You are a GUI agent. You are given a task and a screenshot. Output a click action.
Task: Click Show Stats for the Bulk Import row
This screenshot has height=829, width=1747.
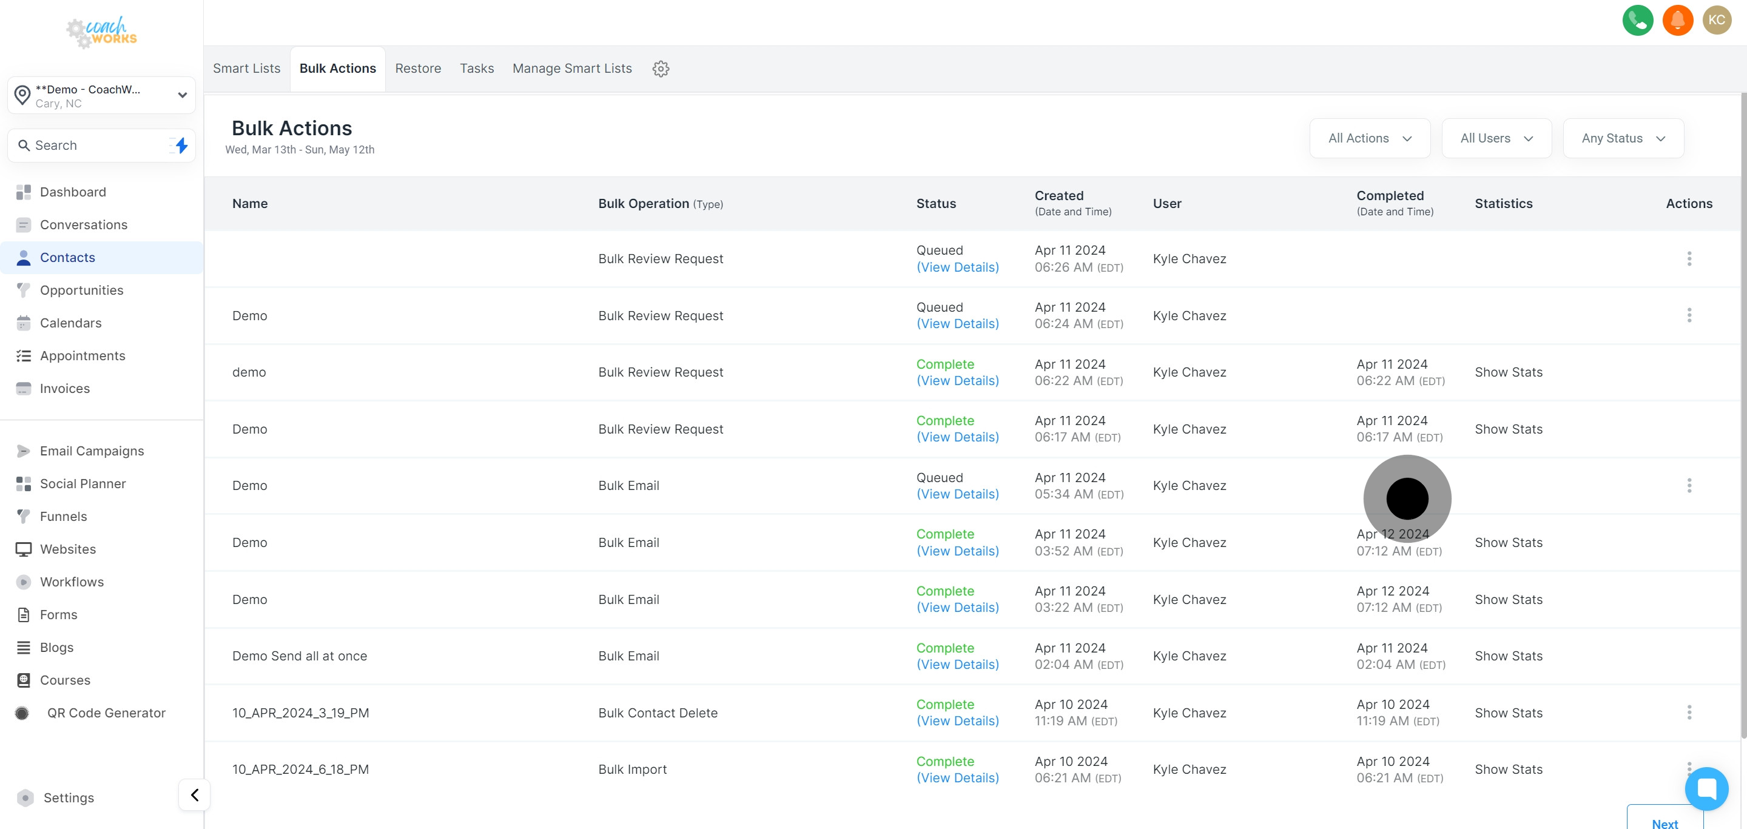tap(1508, 770)
